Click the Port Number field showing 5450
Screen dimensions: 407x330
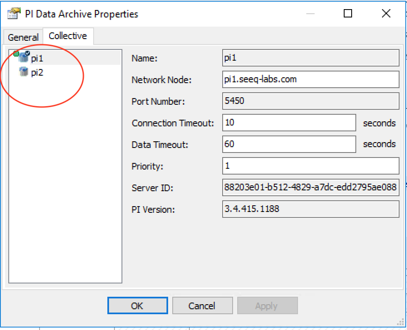click(x=310, y=101)
